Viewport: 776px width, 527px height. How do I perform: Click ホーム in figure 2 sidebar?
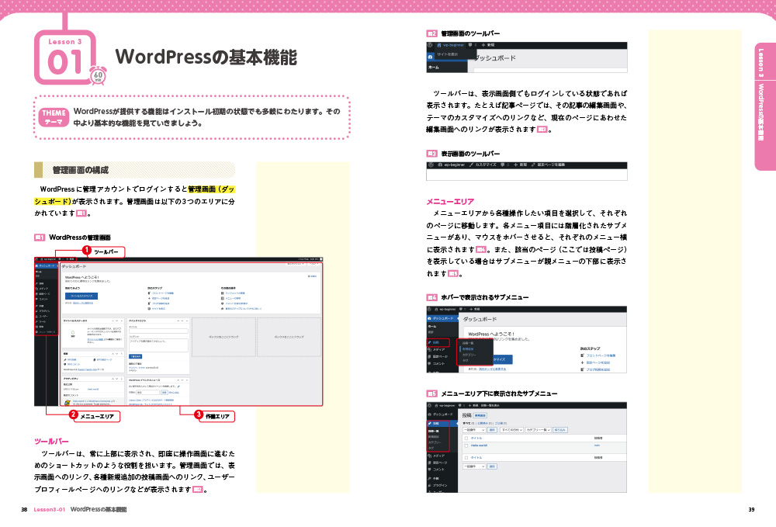coord(434,68)
